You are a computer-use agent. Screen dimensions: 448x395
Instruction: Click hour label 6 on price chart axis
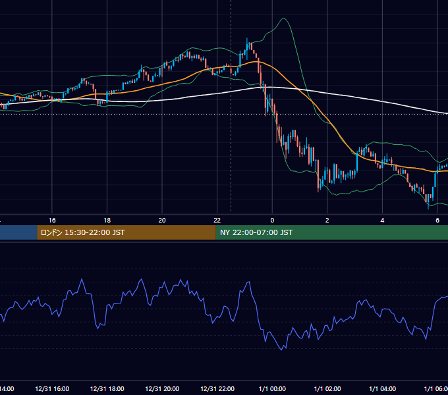coord(437,221)
